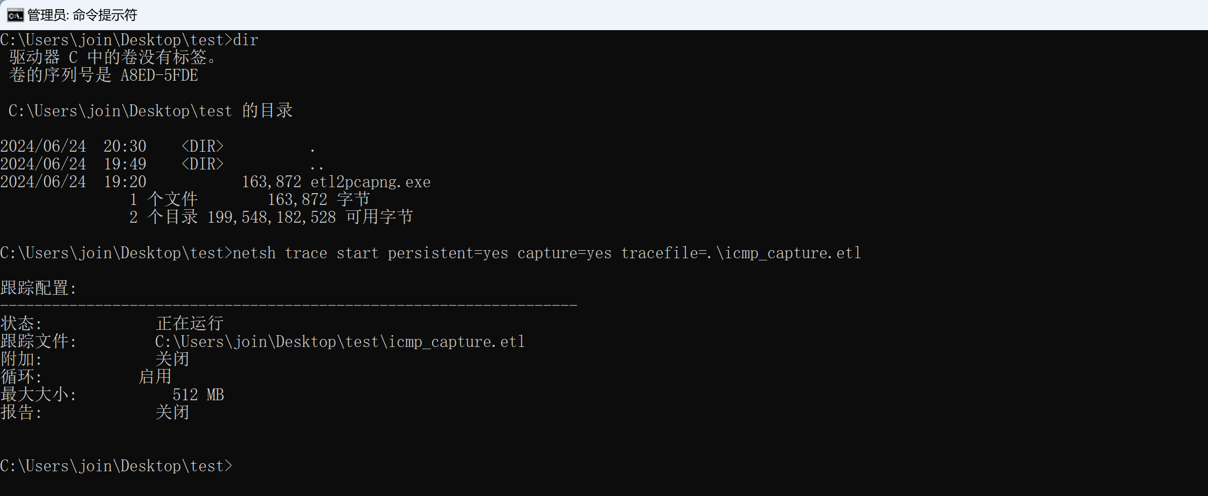Click the 'netsh' word in trace command
This screenshot has height=496, width=1208.
[254, 253]
